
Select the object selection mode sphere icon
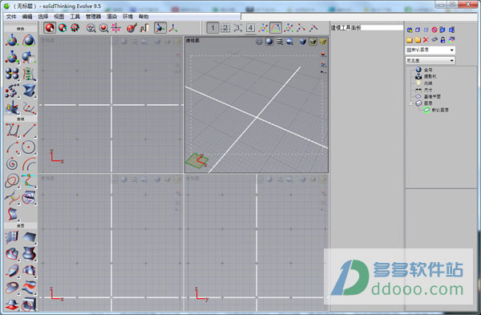point(50,27)
